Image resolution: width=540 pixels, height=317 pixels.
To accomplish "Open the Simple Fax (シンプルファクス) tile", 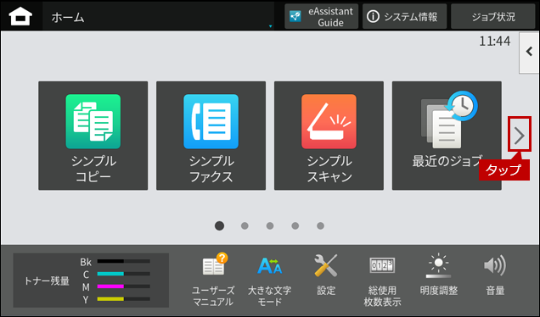I will click(x=211, y=136).
